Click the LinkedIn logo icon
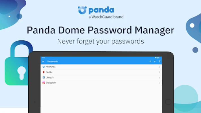 (x=44, y=77)
